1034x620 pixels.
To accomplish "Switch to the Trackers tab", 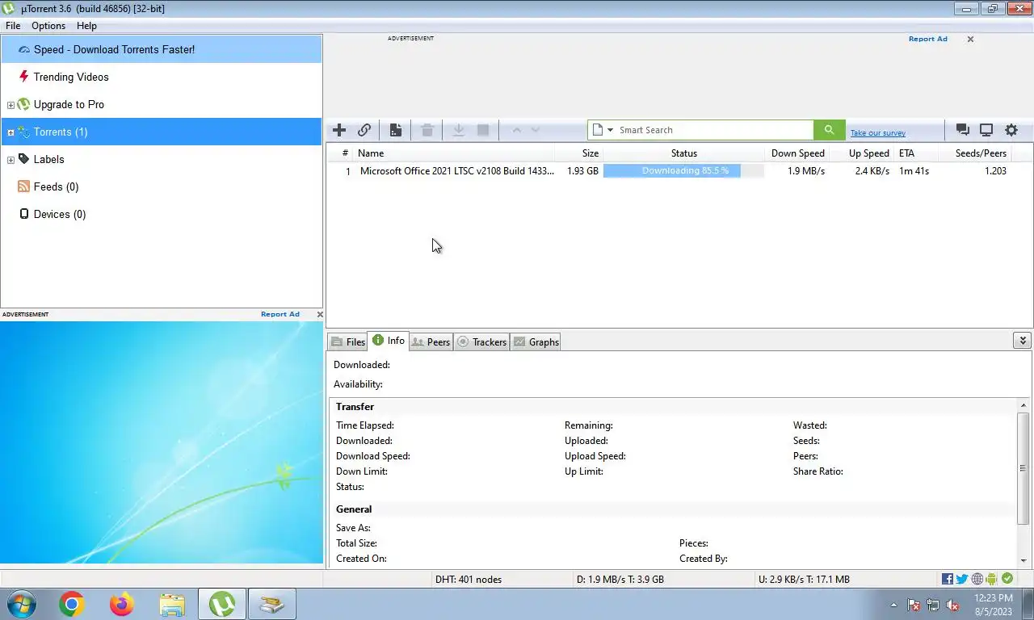I will coord(481,341).
